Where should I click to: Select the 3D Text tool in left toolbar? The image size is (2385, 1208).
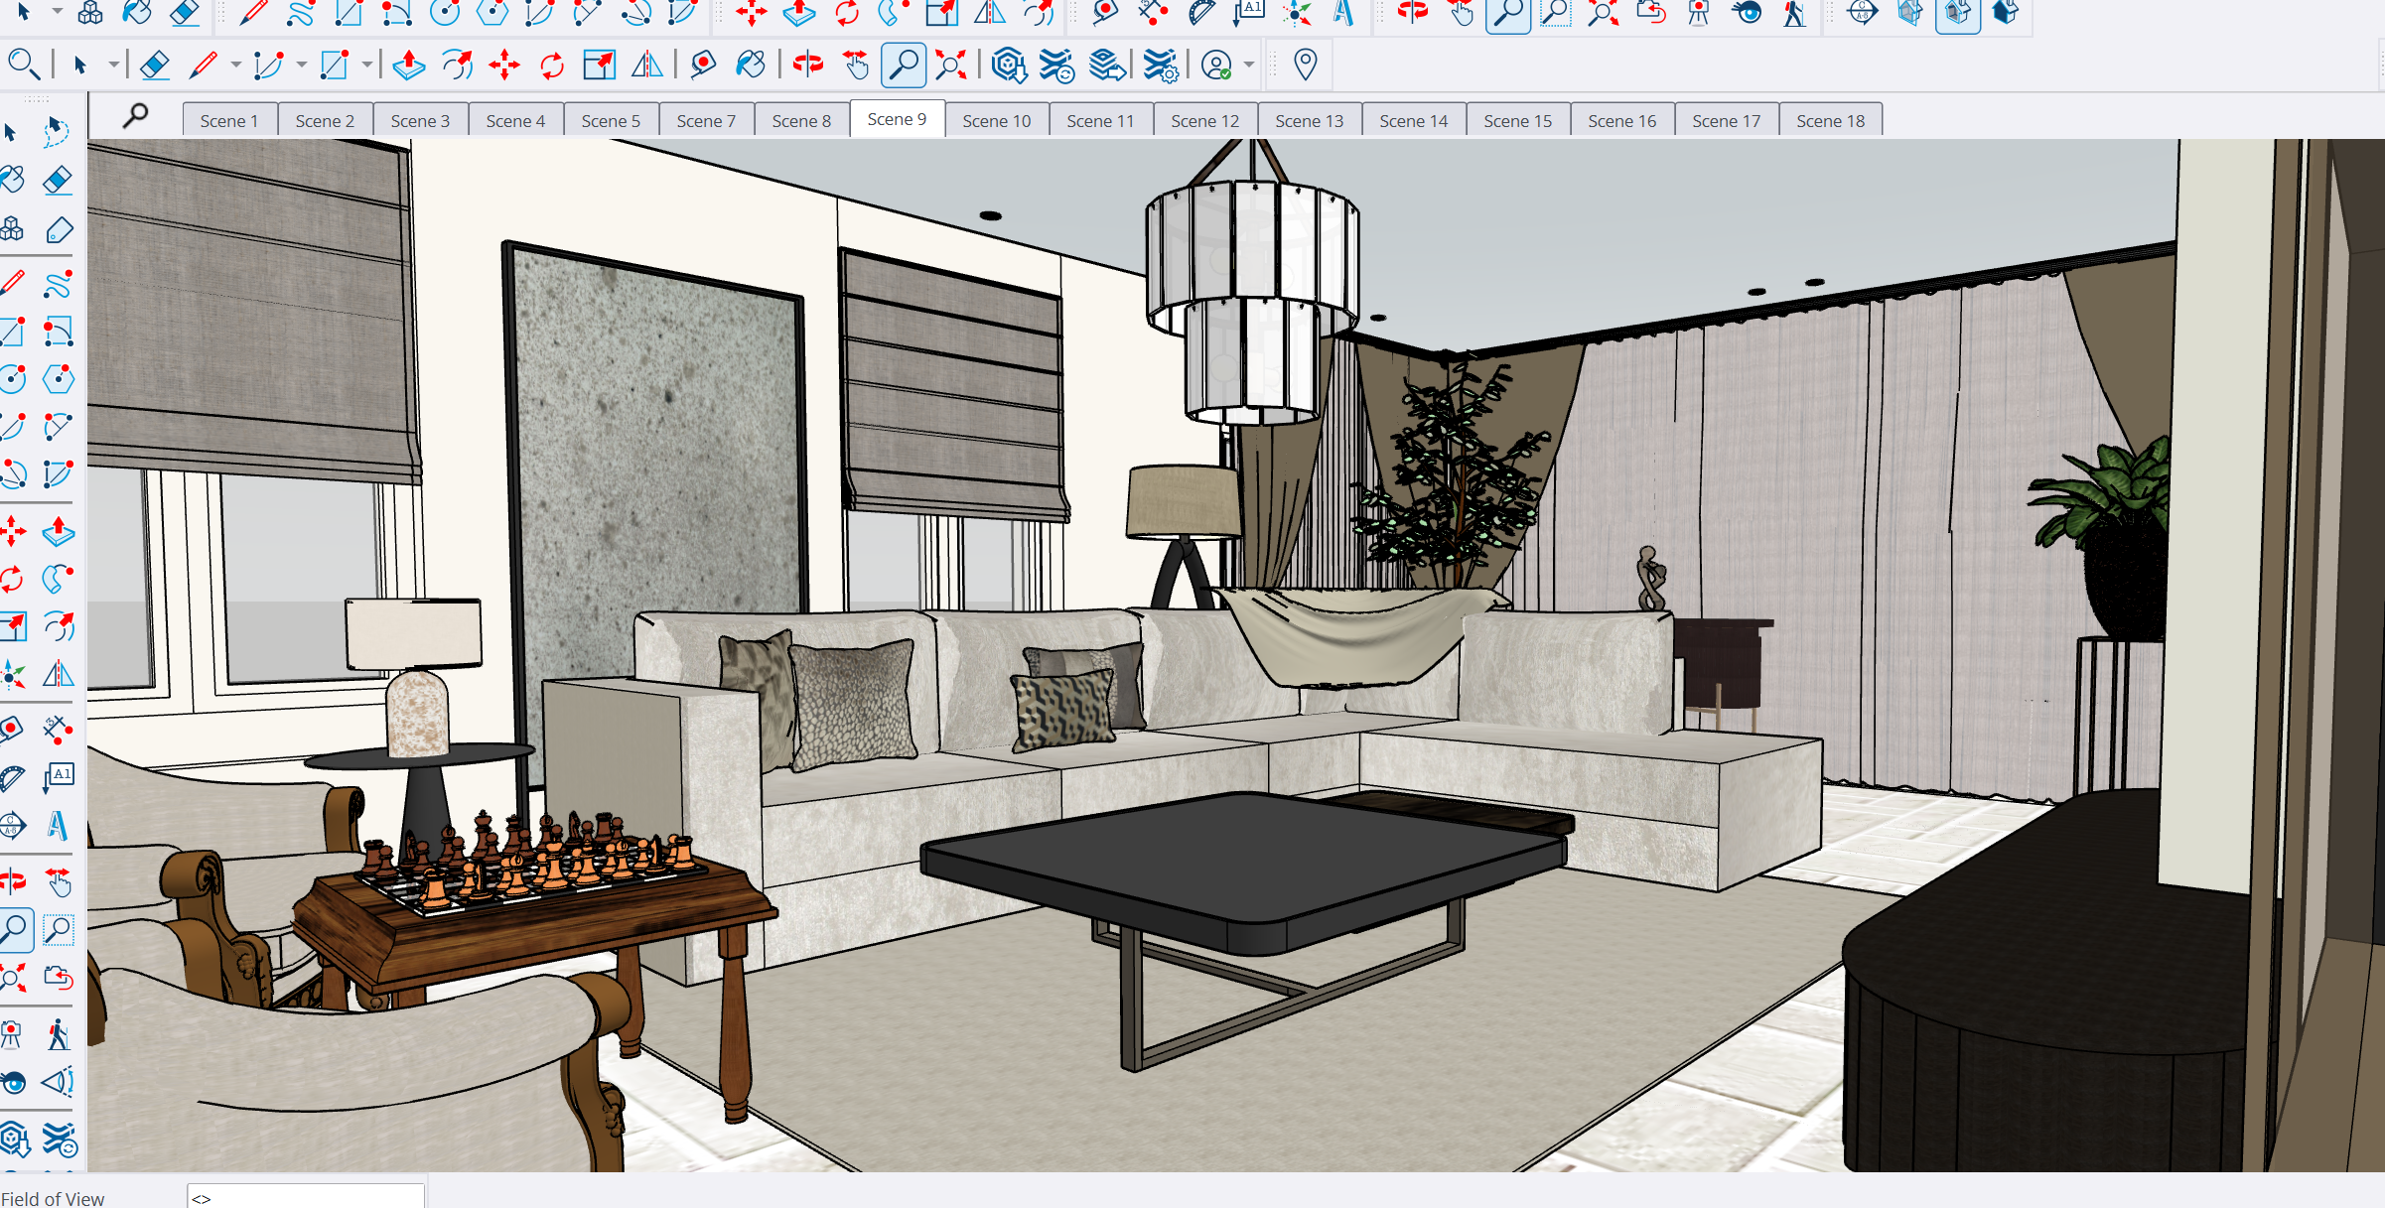pos(59,825)
